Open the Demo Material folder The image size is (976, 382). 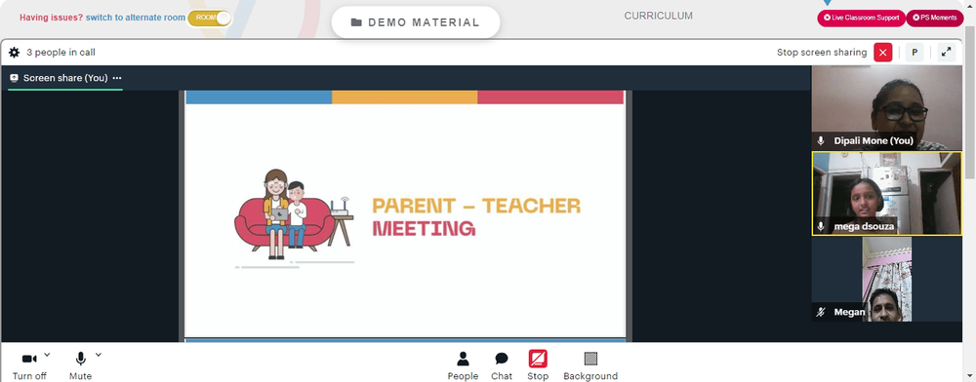pos(415,22)
